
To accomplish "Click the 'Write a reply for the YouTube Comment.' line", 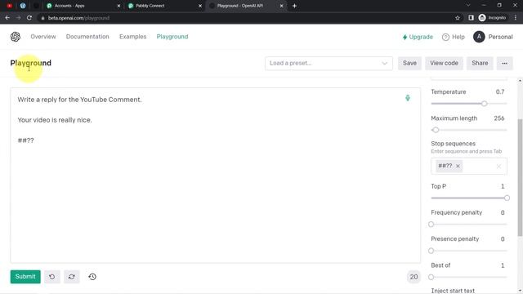I will click(x=80, y=100).
